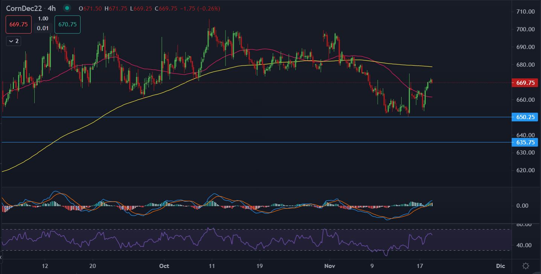Click the blue 635.75 price axis label

point(525,142)
